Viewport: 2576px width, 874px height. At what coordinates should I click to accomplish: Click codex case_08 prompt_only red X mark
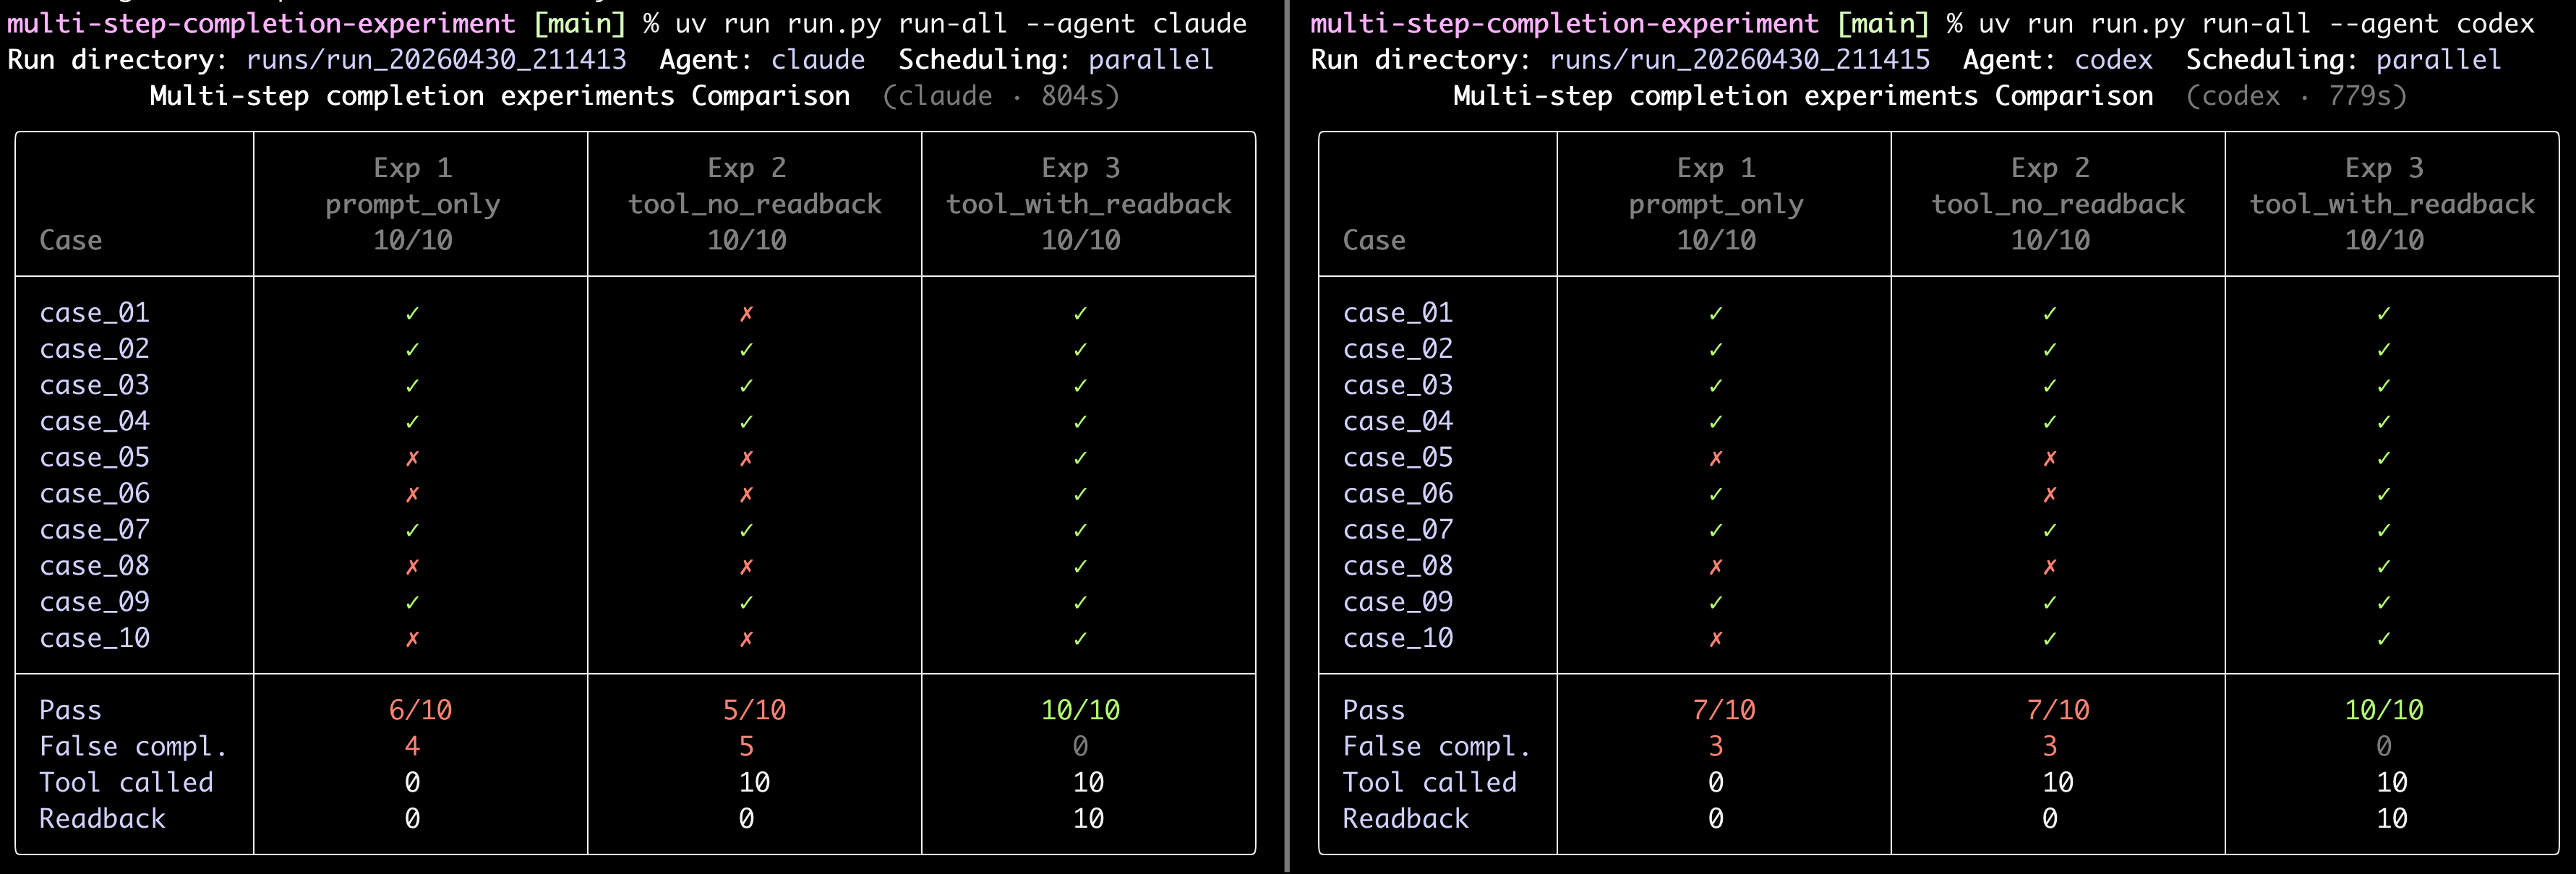click(x=1716, y=567)
